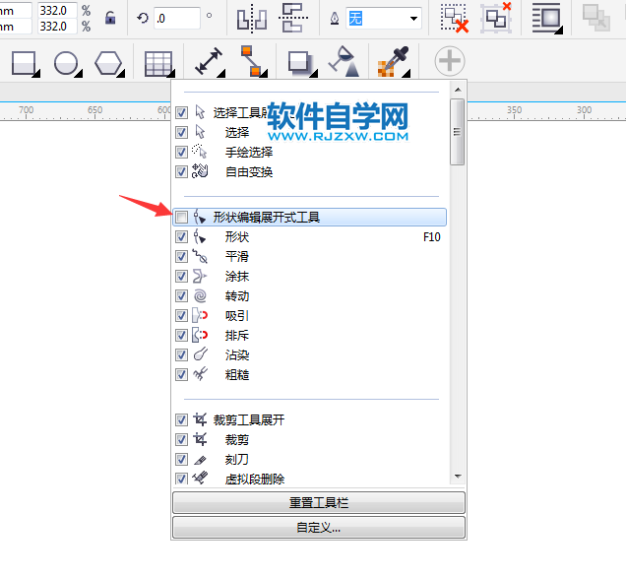Click the rotation angle input field
This screenshot has height=577, width=626.
tap(176, 19)
